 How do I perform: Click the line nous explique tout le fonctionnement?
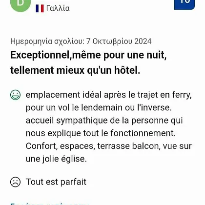point(101,133)
